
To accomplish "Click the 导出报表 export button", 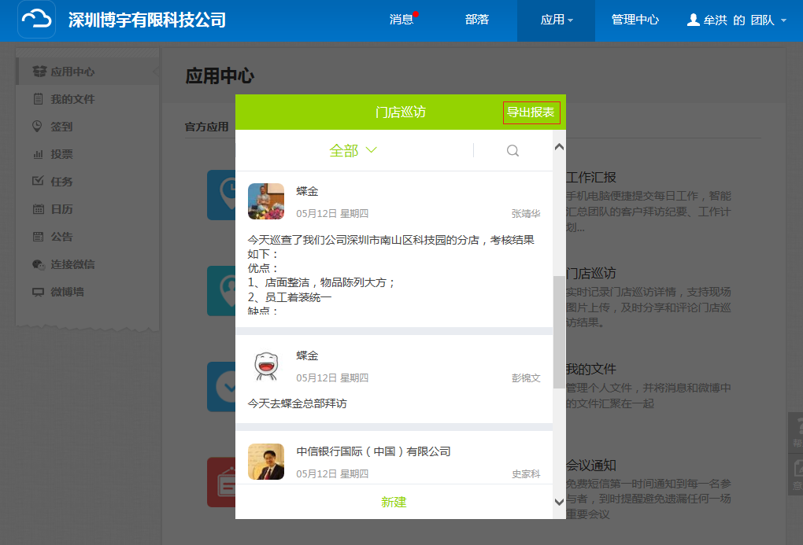I will coord(531,112).
